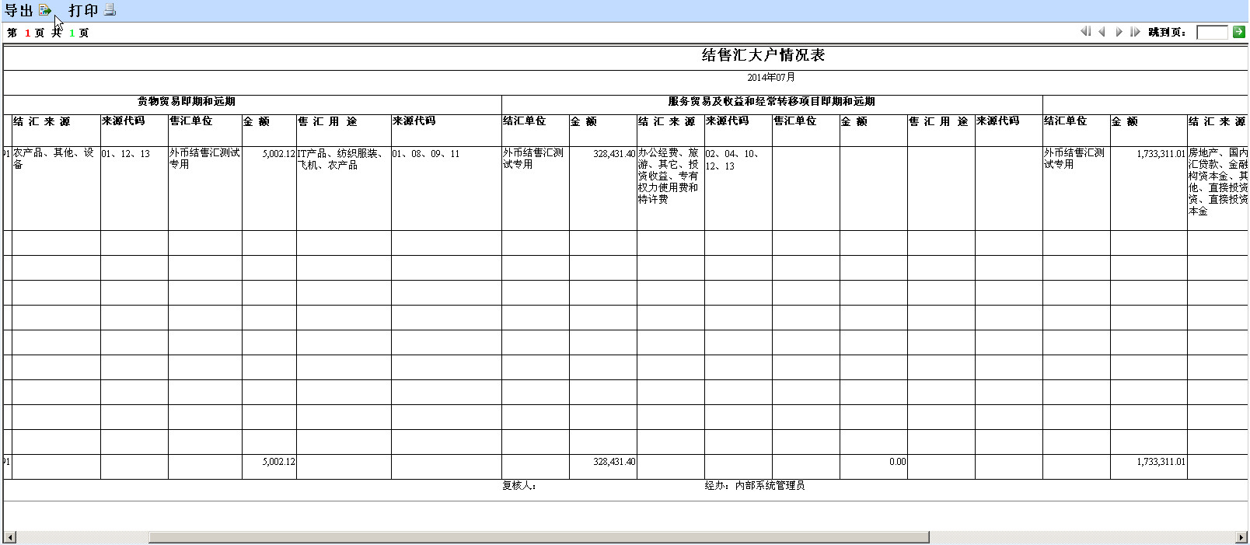This screenshot has width=1250, height=545.
Task: Click horizontal scrollbar right arrow
Action: click(1240, 537)
